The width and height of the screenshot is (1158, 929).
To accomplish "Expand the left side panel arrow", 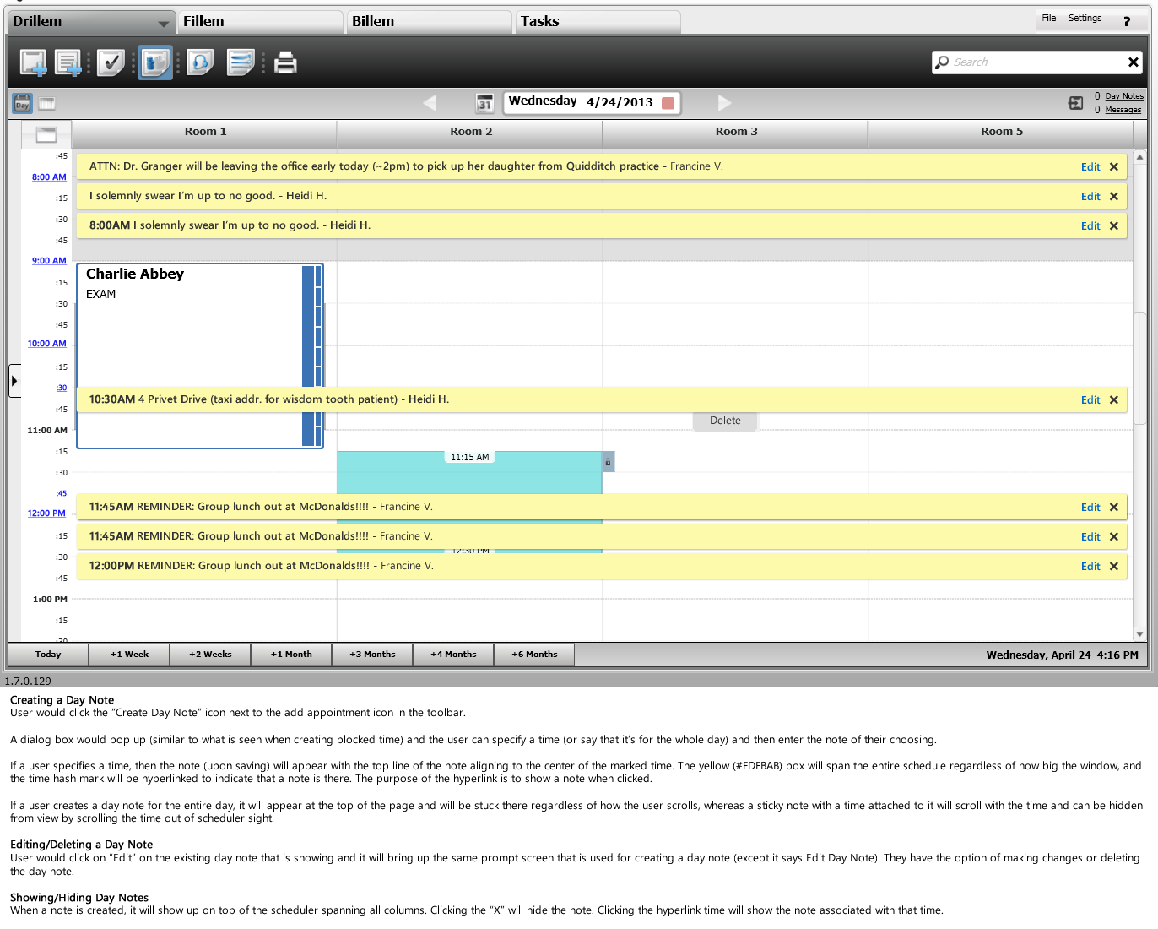I will coord(14,381).
